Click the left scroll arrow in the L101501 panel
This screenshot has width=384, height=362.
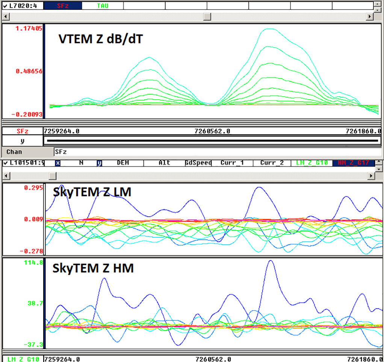[x=6, y=176]
